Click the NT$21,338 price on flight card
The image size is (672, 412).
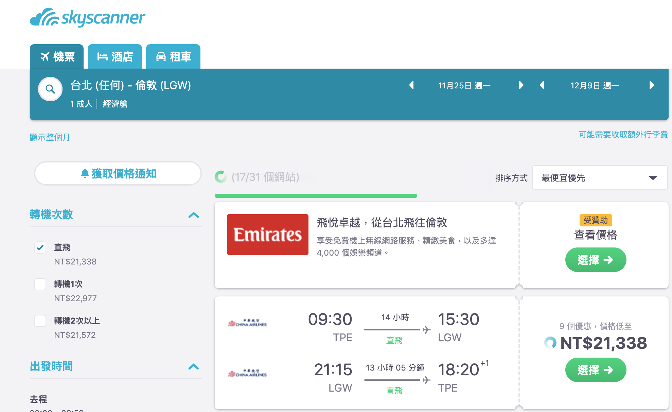click(604, 343)
